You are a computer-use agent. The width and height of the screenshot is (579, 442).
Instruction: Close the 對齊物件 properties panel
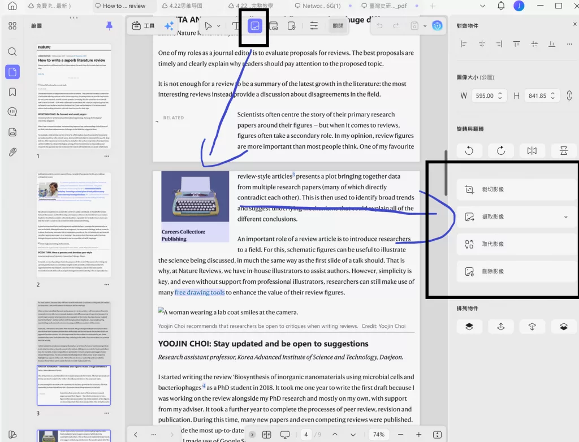tap(574, 24)
